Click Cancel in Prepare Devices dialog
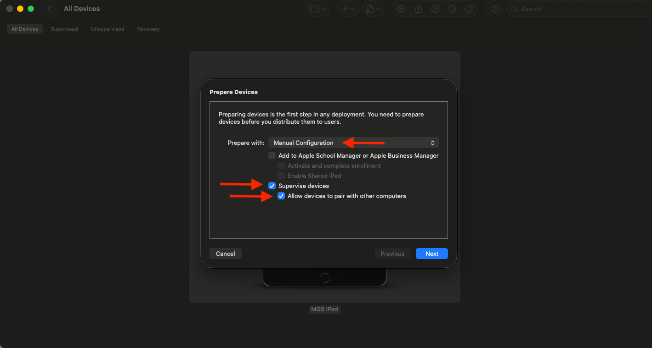 tap(225, 254)
